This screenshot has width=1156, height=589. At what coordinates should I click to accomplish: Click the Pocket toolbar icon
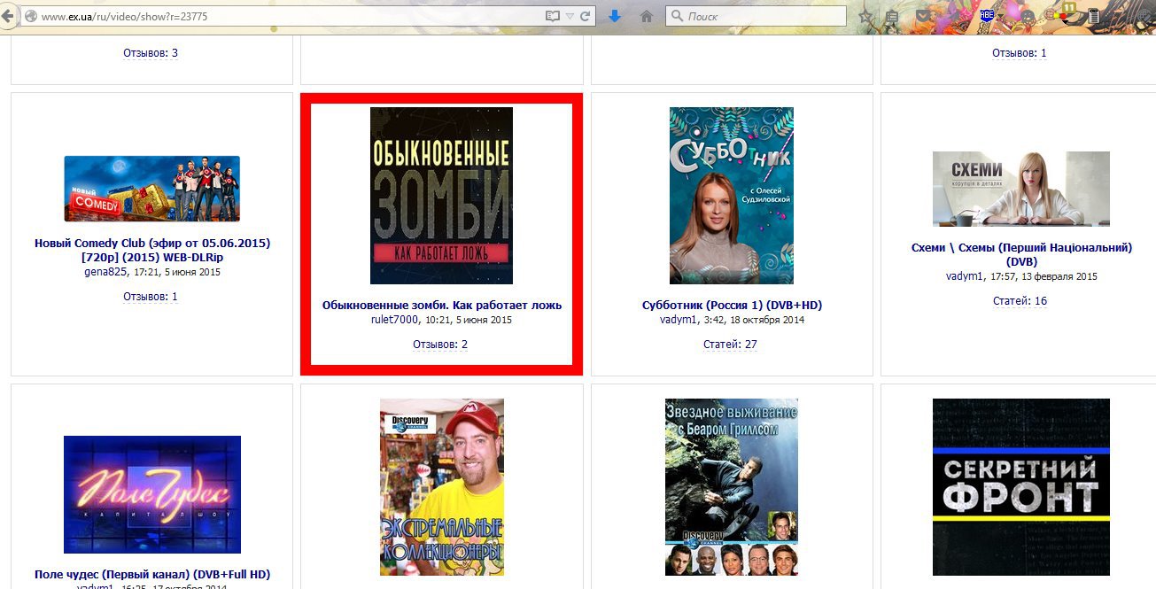click(x=923, y=16)
